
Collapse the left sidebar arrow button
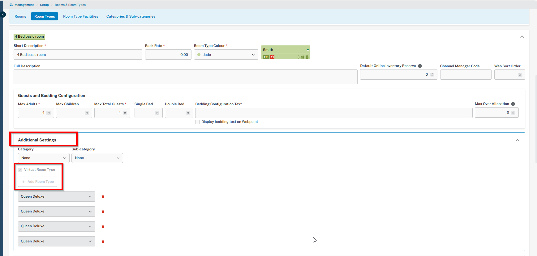pyautogui.click(x=3, y=15)
